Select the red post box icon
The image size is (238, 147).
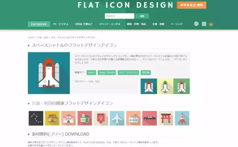coord(101,118)
